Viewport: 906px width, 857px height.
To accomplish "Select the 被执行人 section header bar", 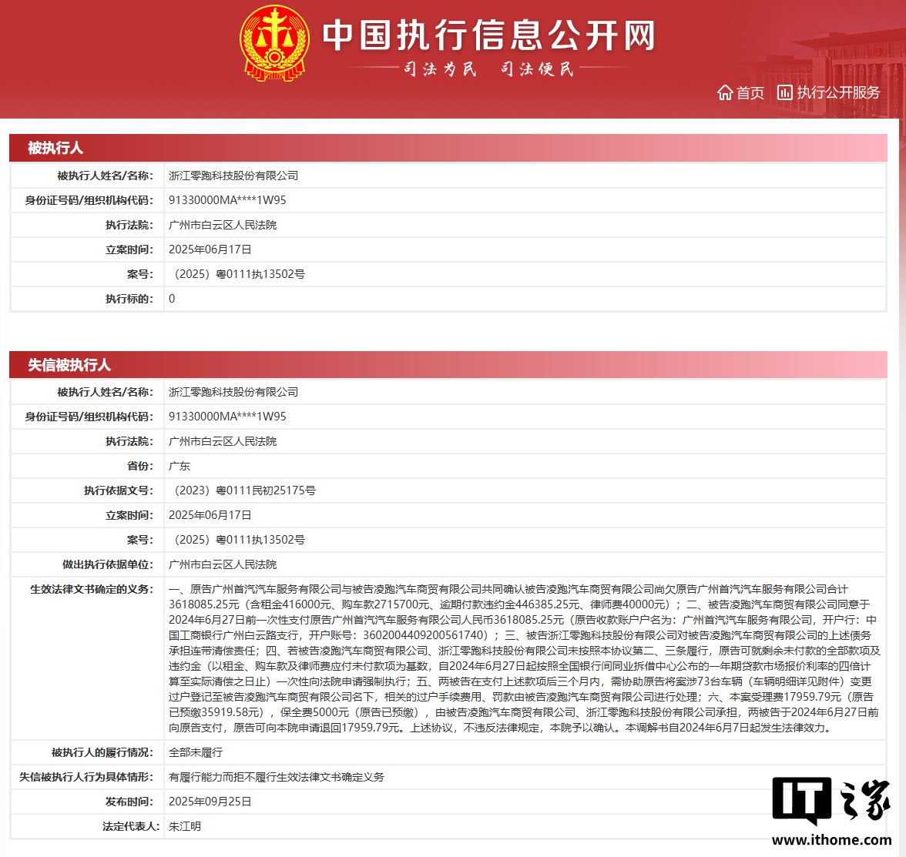I will 448,148.
